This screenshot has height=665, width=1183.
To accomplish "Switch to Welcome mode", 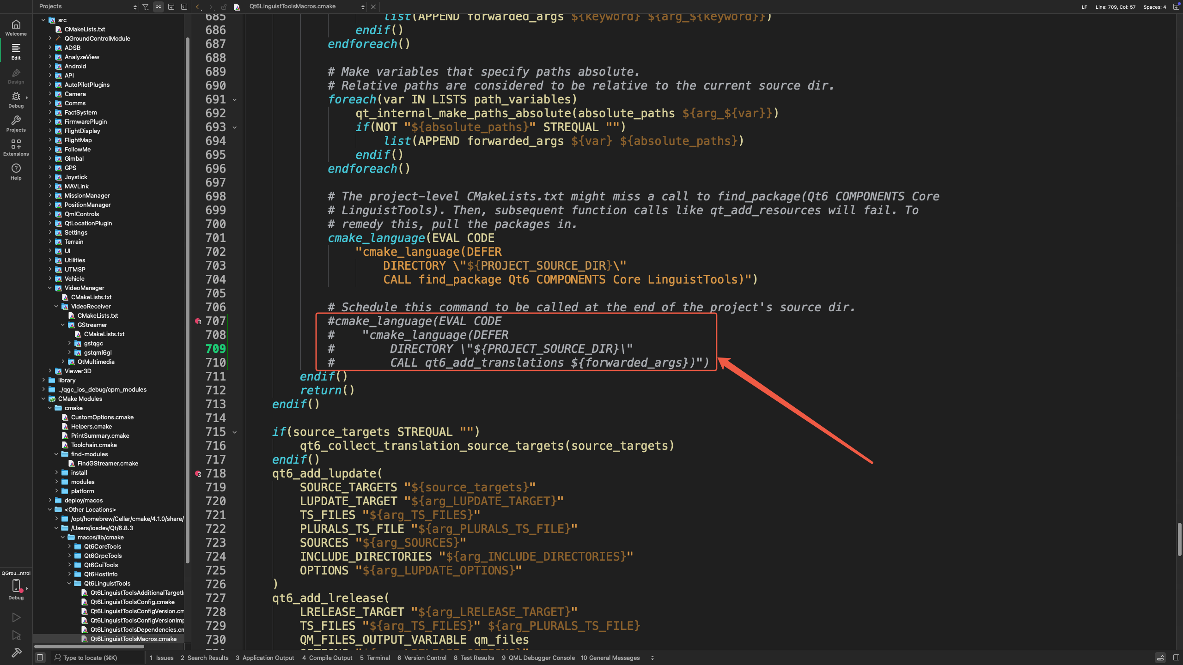I will [16, 28].
